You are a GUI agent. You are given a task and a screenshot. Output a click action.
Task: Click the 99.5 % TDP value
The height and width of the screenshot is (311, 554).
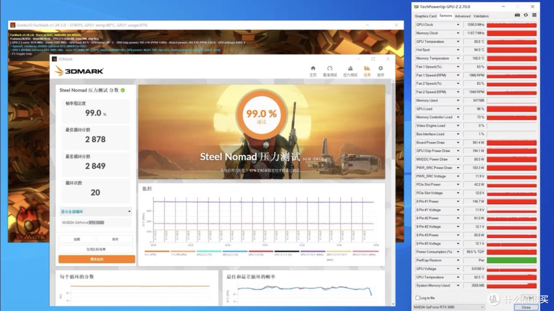pos(475,252)
